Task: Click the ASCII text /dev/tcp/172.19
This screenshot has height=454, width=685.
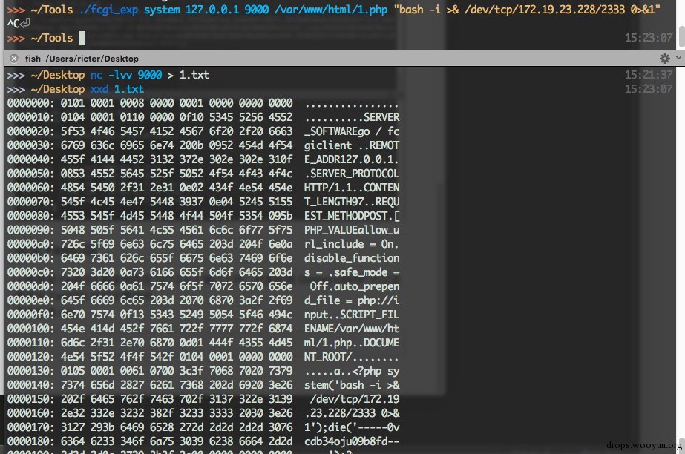Action: (354, 399)
